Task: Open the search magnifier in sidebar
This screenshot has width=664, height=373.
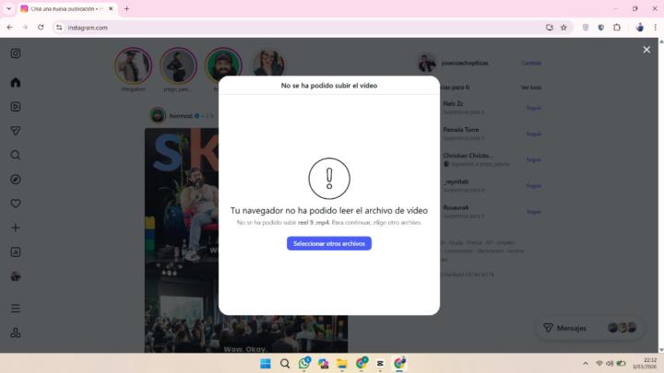Action: pyautogui.click(x=16, y=156)
